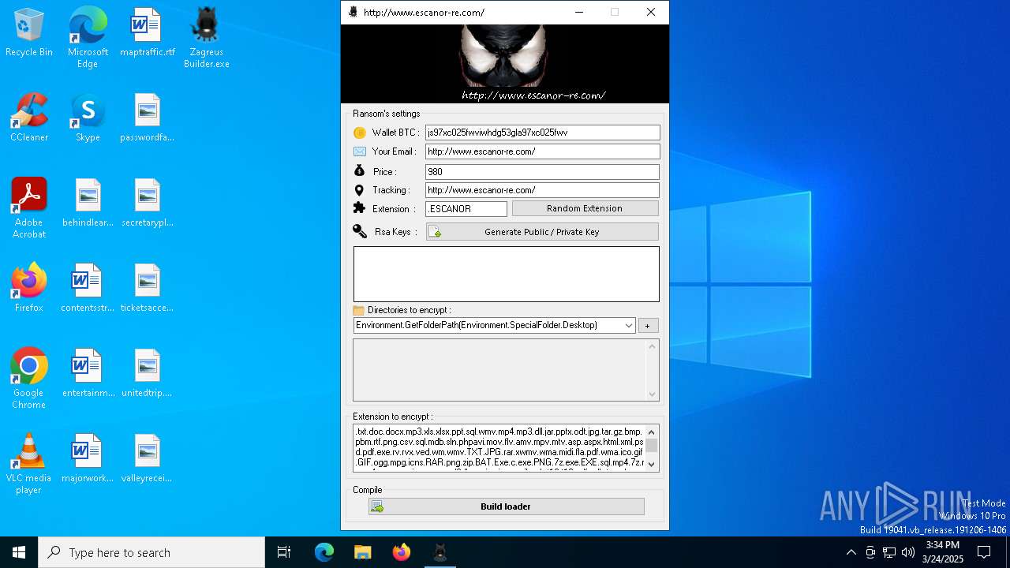This screenshot has width=1010, height=568.
Task: Show hidden system tray icons
Action: pos(851,552)
